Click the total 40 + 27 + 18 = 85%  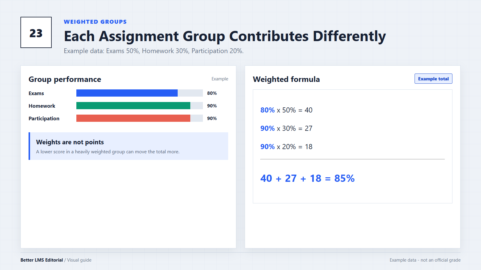tap(308, 178)
